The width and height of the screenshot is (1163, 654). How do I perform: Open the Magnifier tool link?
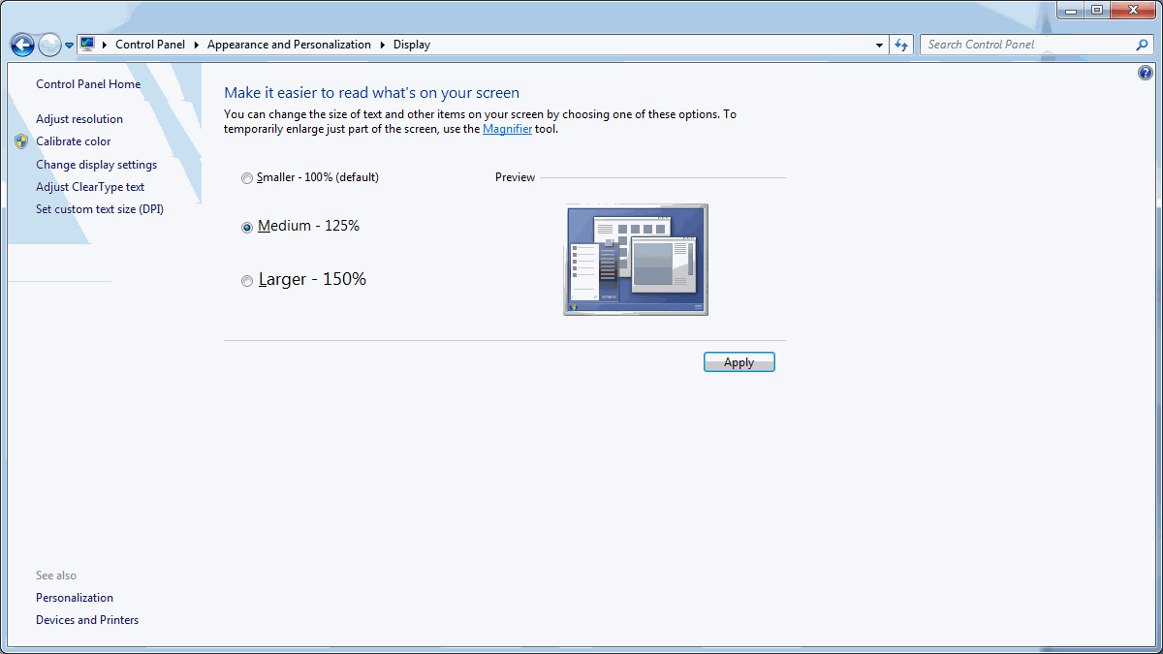507,129
